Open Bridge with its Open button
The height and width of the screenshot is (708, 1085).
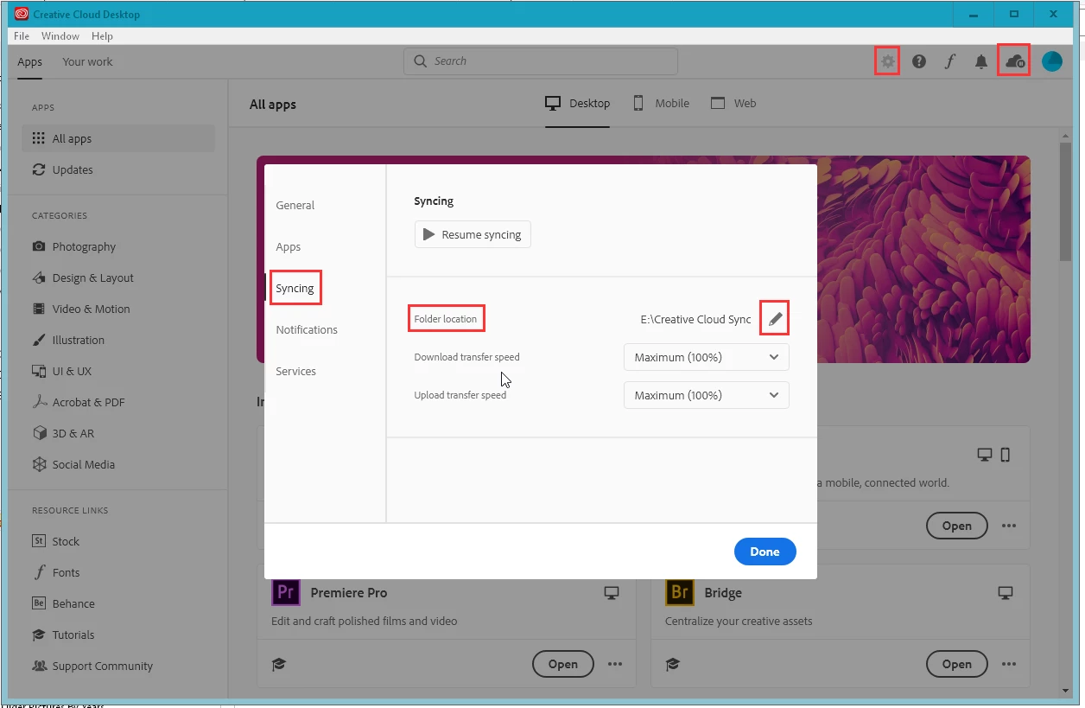pos(956,664)
